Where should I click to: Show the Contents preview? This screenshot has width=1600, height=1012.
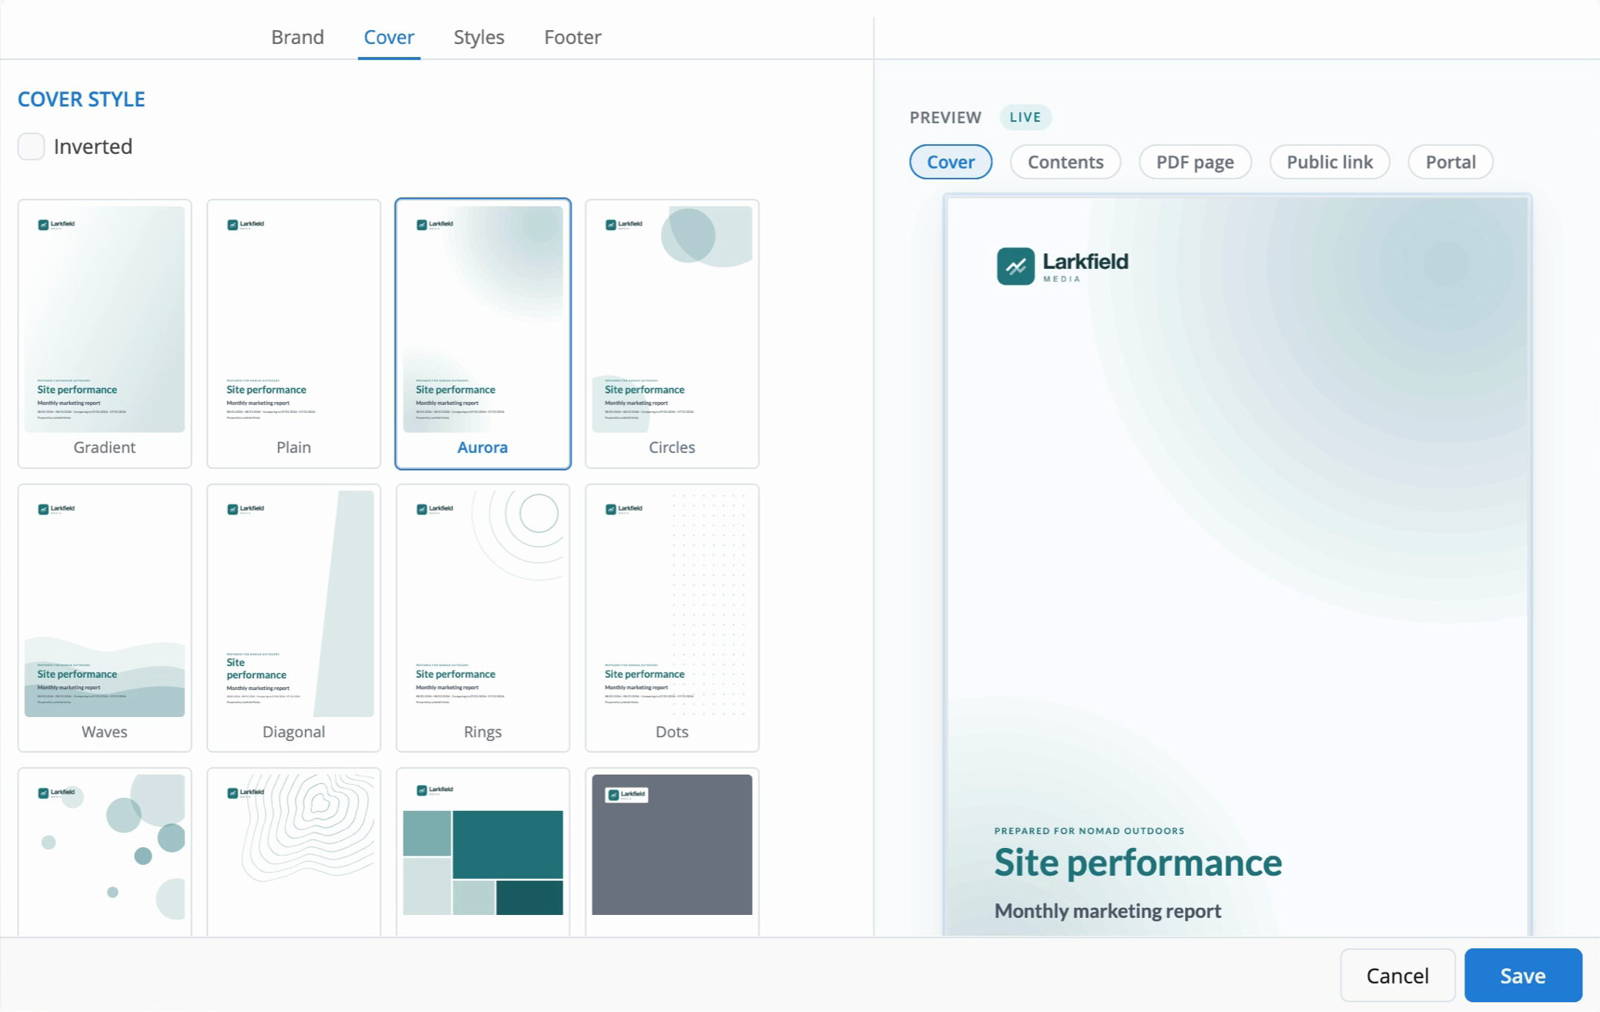[x=1065, y=162]
